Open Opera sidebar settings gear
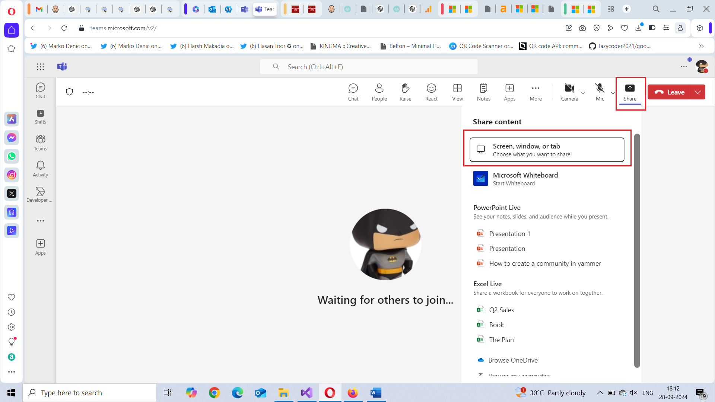 point(12,327)
